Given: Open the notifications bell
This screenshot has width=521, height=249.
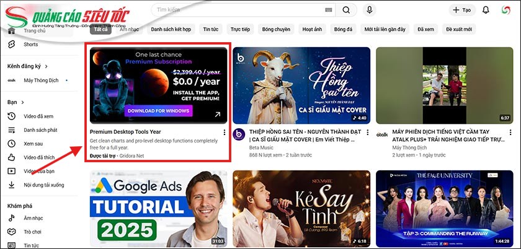Looking at the screenshot, I should (486, 10).
